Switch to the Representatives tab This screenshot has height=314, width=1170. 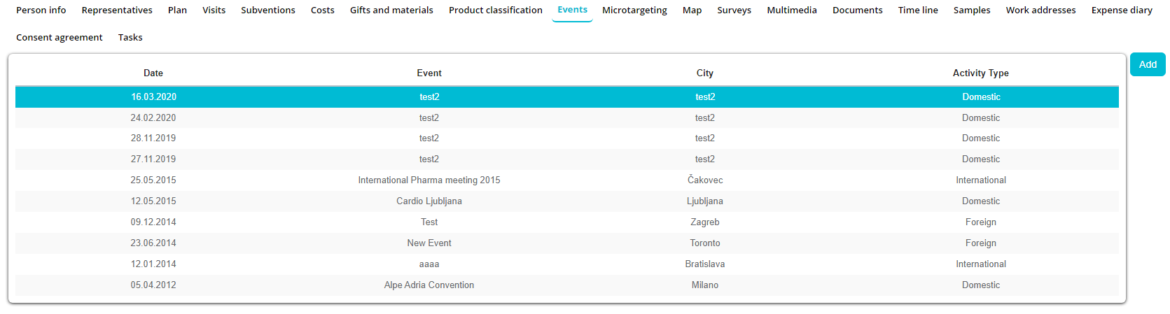(x=117, y=10)
